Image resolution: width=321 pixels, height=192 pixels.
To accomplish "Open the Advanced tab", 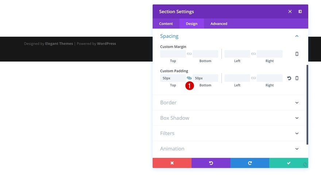I will coord(219,24).
